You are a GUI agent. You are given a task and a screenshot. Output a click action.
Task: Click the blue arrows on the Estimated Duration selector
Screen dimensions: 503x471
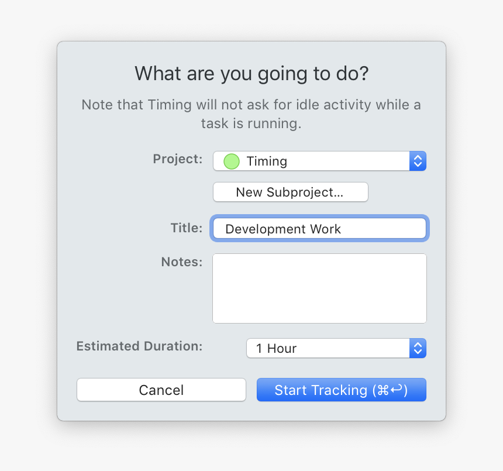pyautogui.click(x=417, y=349)
